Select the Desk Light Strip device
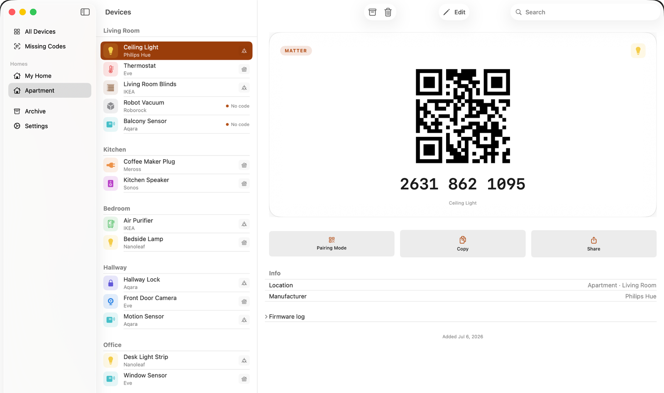The height and width of the screenshot is (393, 664). click(x=176, y=360)
